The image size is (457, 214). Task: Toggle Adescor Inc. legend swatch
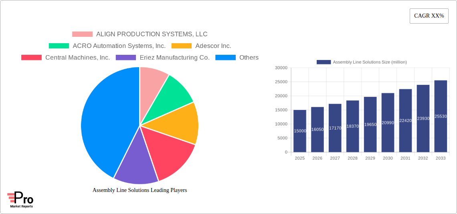tap(182, 46)
